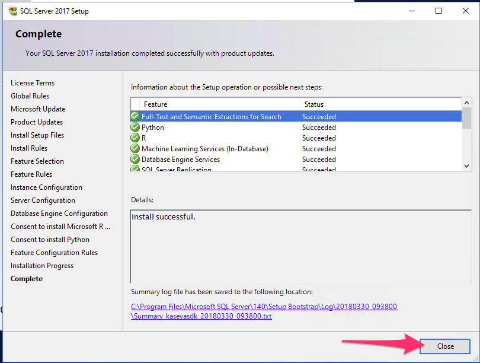Click Succeeded status for Python
480x363 pixels.
pos(319,127)
